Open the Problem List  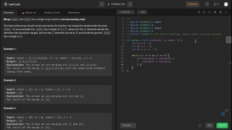pyautogui.click(x=116, y=4)
